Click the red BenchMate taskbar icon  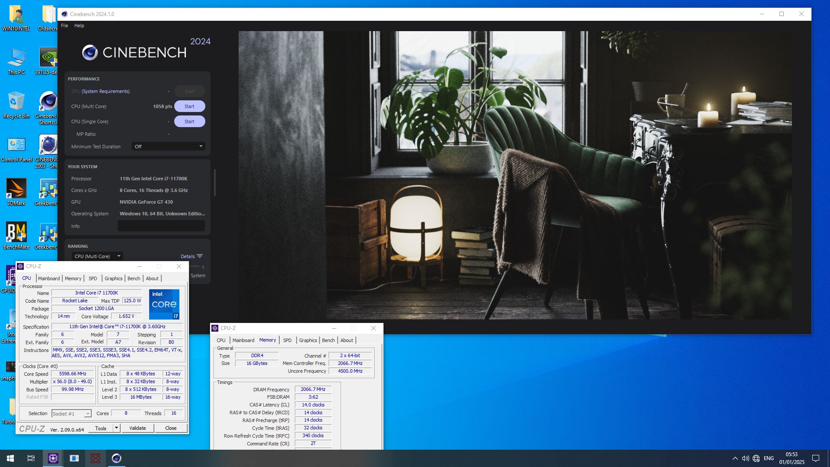coord(95,458)
